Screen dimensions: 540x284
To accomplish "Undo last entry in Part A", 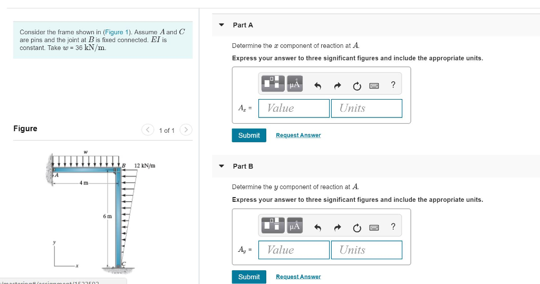I will tap(317, 86).
